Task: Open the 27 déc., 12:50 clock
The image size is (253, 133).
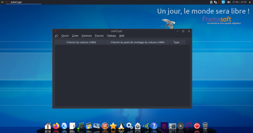Action: pyautogui.click(x=239, y=2)
